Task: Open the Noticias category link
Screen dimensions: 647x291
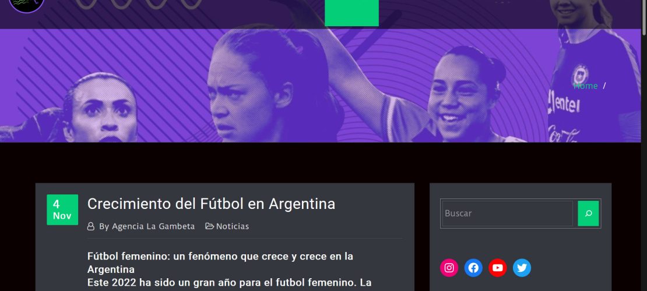Action: point(233,226)
